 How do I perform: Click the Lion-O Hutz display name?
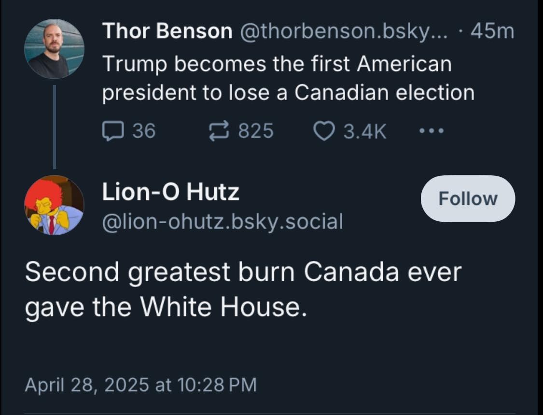point(170,193)
